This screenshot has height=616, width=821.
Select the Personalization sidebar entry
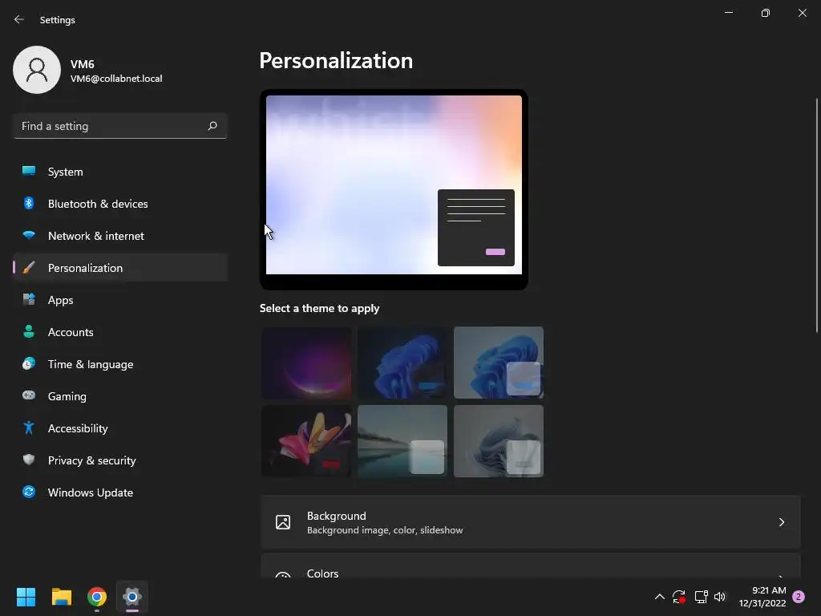[x=120, y=268]
